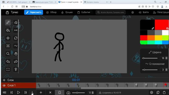169x95 pixels.
Task: Open the Лучшее menu item
Action: click(x=67, y=12)
